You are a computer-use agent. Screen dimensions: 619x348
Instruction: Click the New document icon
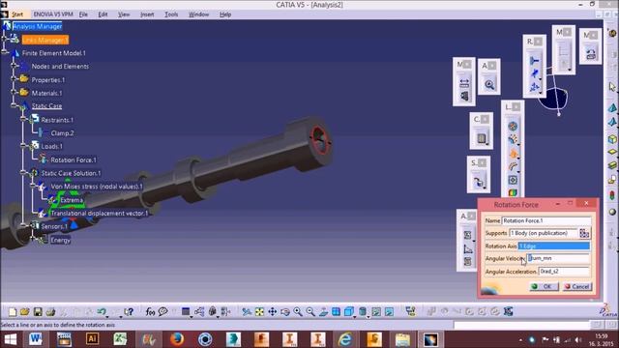pos(13,312)
